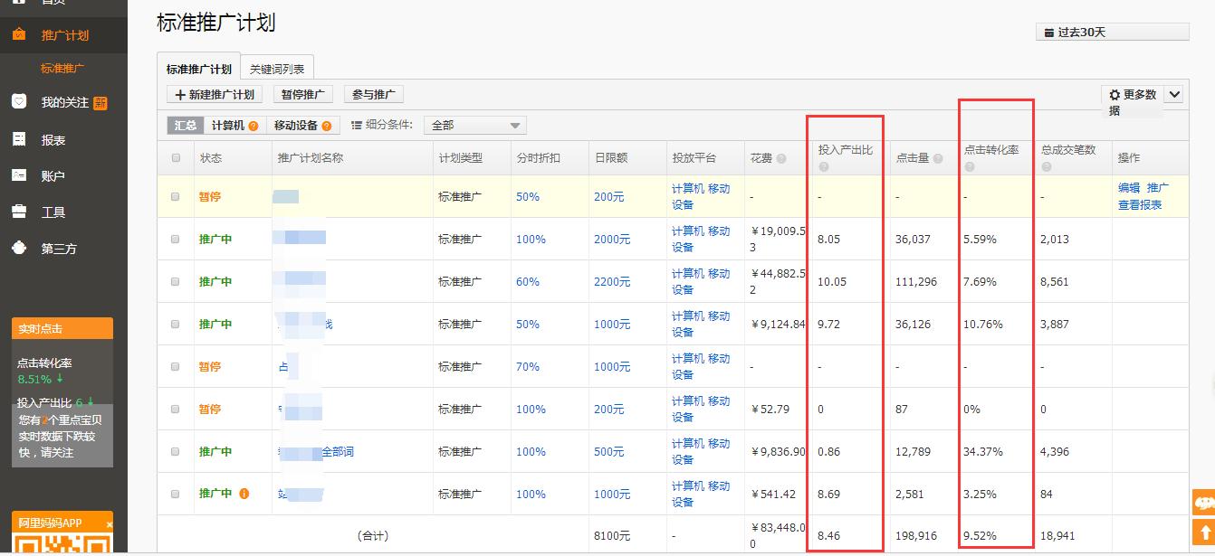
Task: Expand the chevron next to 更多数据
Action: pyautogui.click(x=1174, y=93)
